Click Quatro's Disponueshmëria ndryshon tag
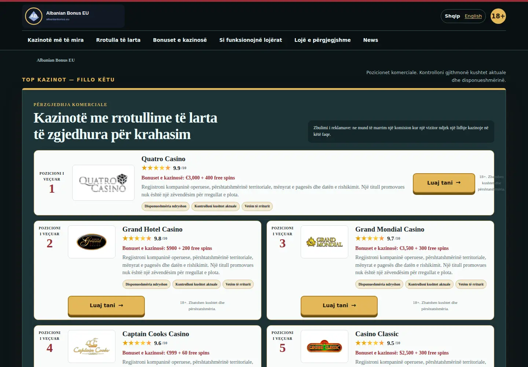The height and width of the screenshot is (367, 528). point(165,206)
